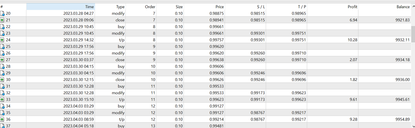This screenshot has width=415, height=128.
Task: Click the document icon in row 25
Action: pyautogui.click(x=2, y=47)
